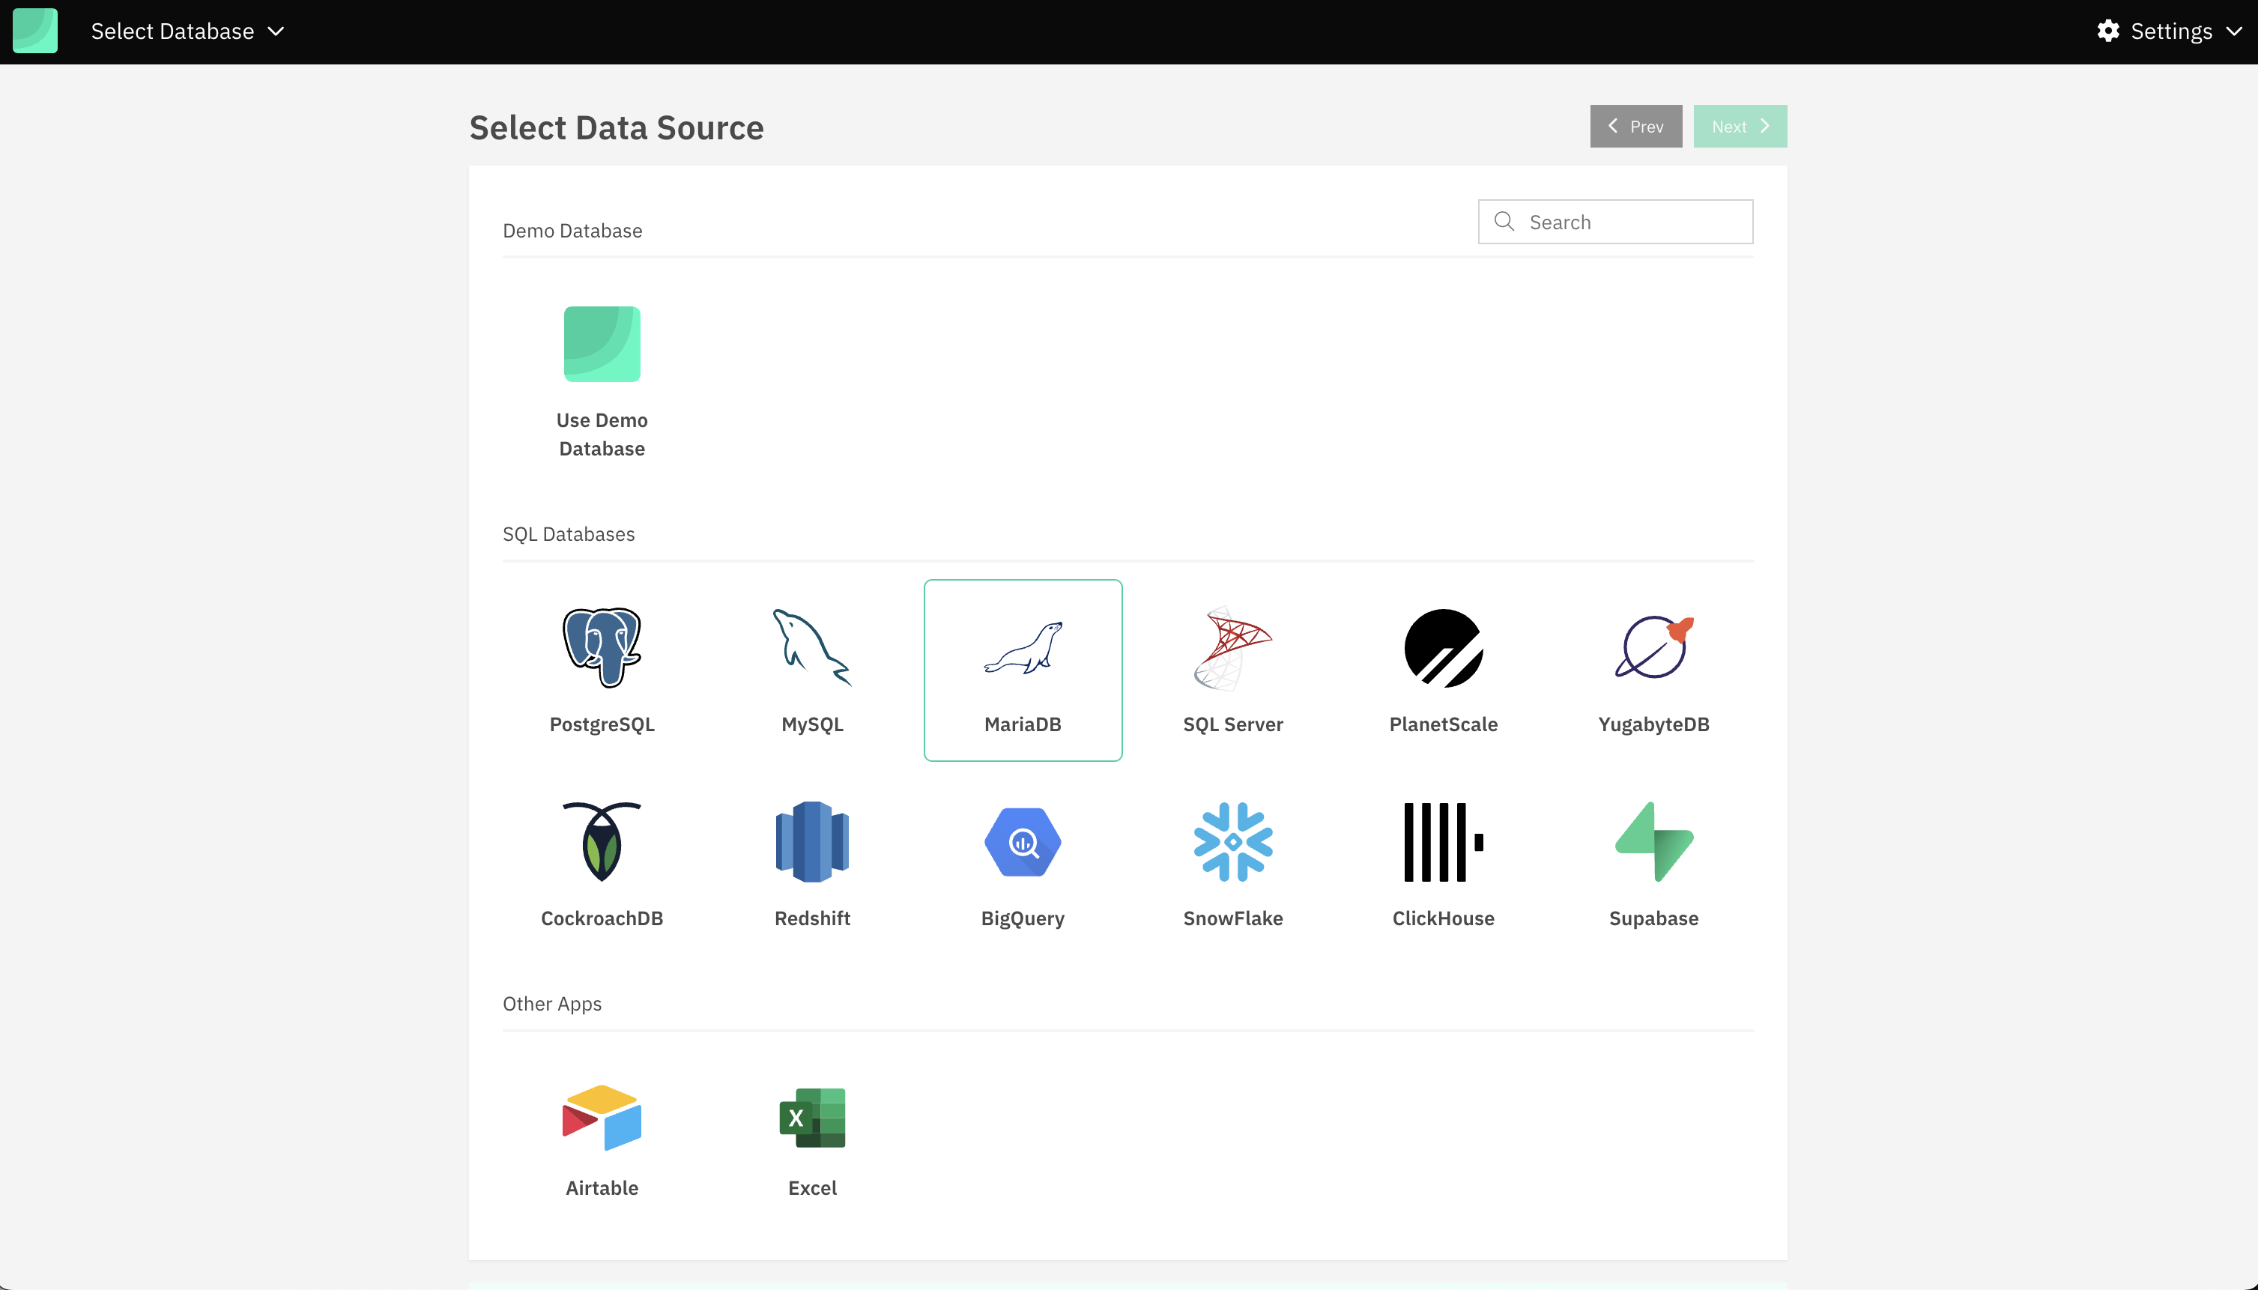The width and height of the screenshot is (2258, 1290).
Task: Pick the BigQuery hexagon icon
Action: click(x=1023, y=842)
